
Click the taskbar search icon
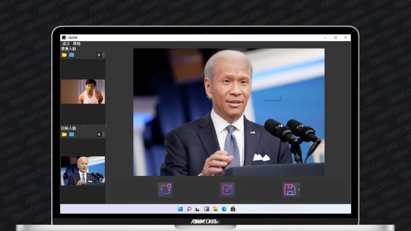point(189,209)
